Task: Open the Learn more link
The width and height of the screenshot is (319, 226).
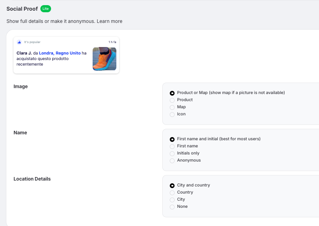Action: [110, 21]
